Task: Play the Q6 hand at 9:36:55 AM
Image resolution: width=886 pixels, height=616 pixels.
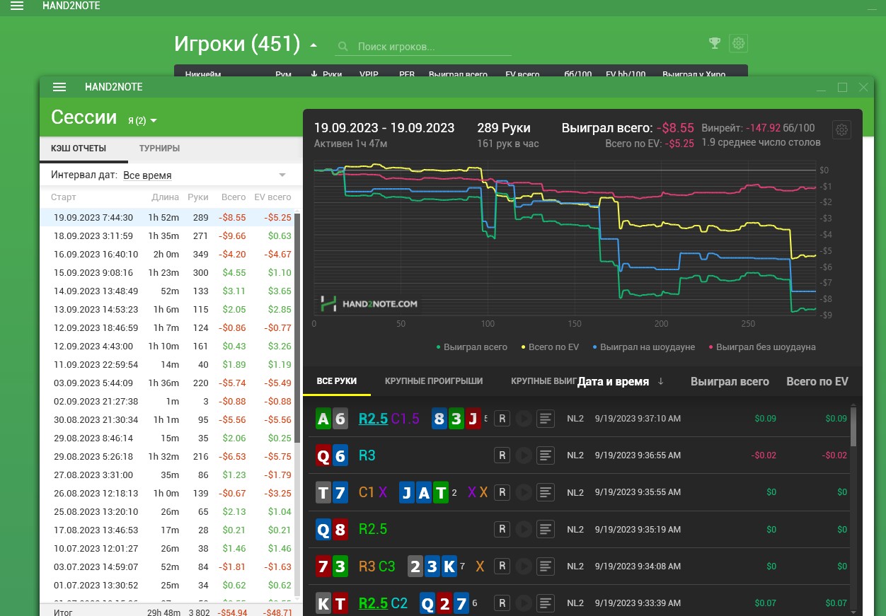Action: tap(523, 455)
